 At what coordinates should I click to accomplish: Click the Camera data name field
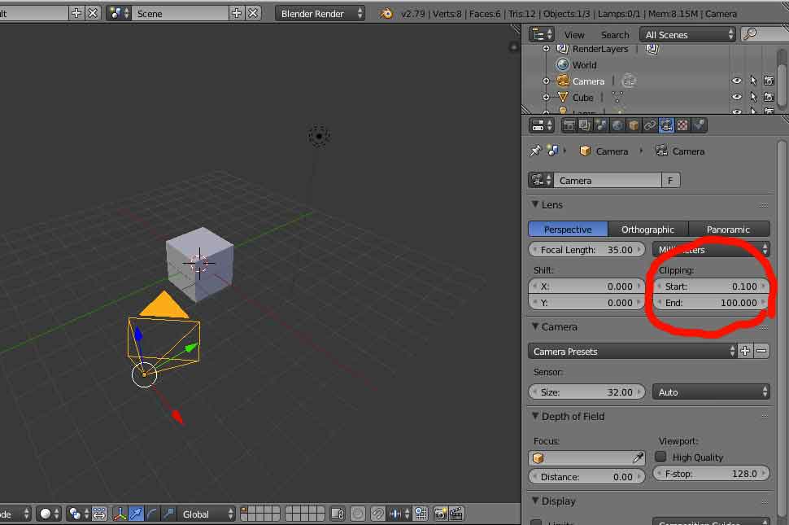(608, 180)
